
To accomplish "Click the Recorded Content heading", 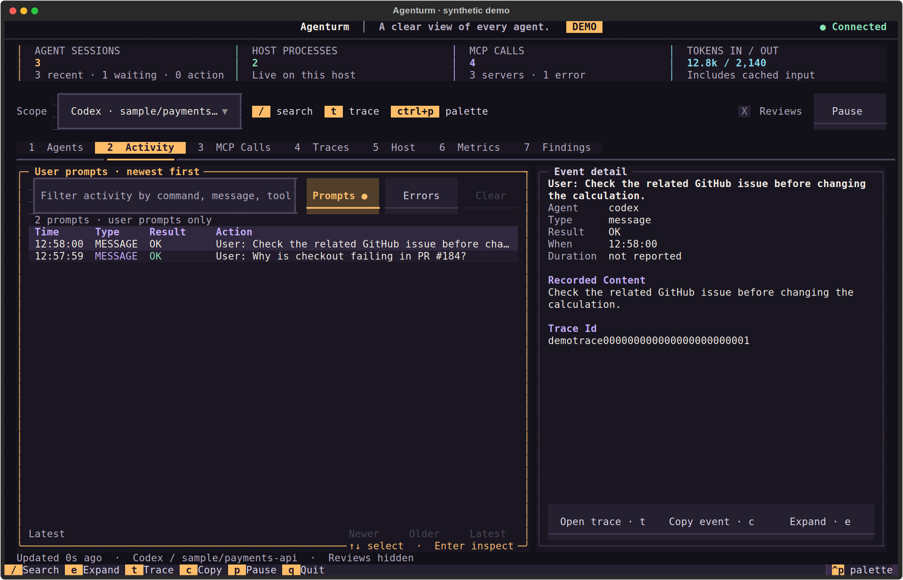I will (x=596, y=281).
